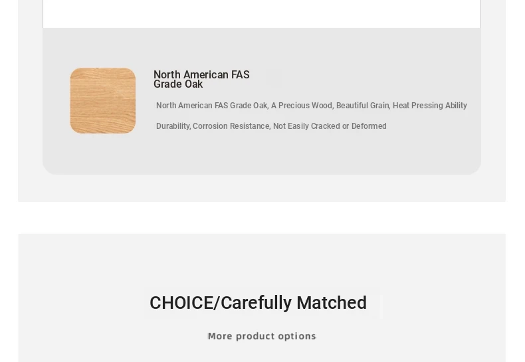
Task: Click the word "CHOICE" in the heading
Action: [181, 303]
